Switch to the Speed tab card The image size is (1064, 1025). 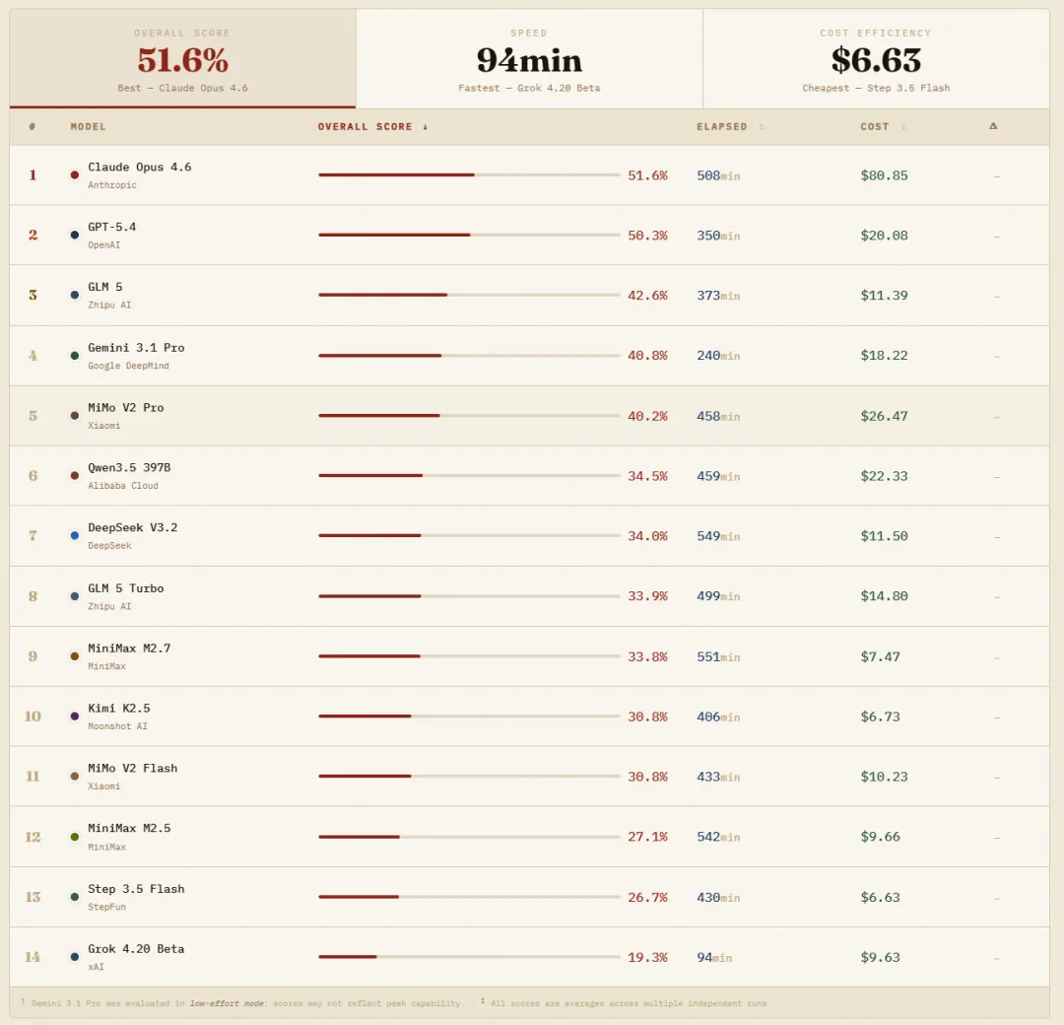[x=529, y=58]
